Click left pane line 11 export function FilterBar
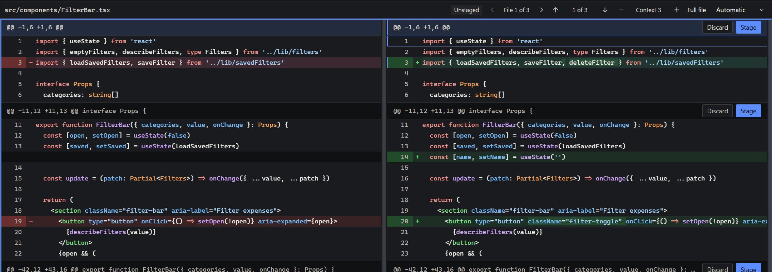This screenshot has width=772, height=272. pos(191,125)
